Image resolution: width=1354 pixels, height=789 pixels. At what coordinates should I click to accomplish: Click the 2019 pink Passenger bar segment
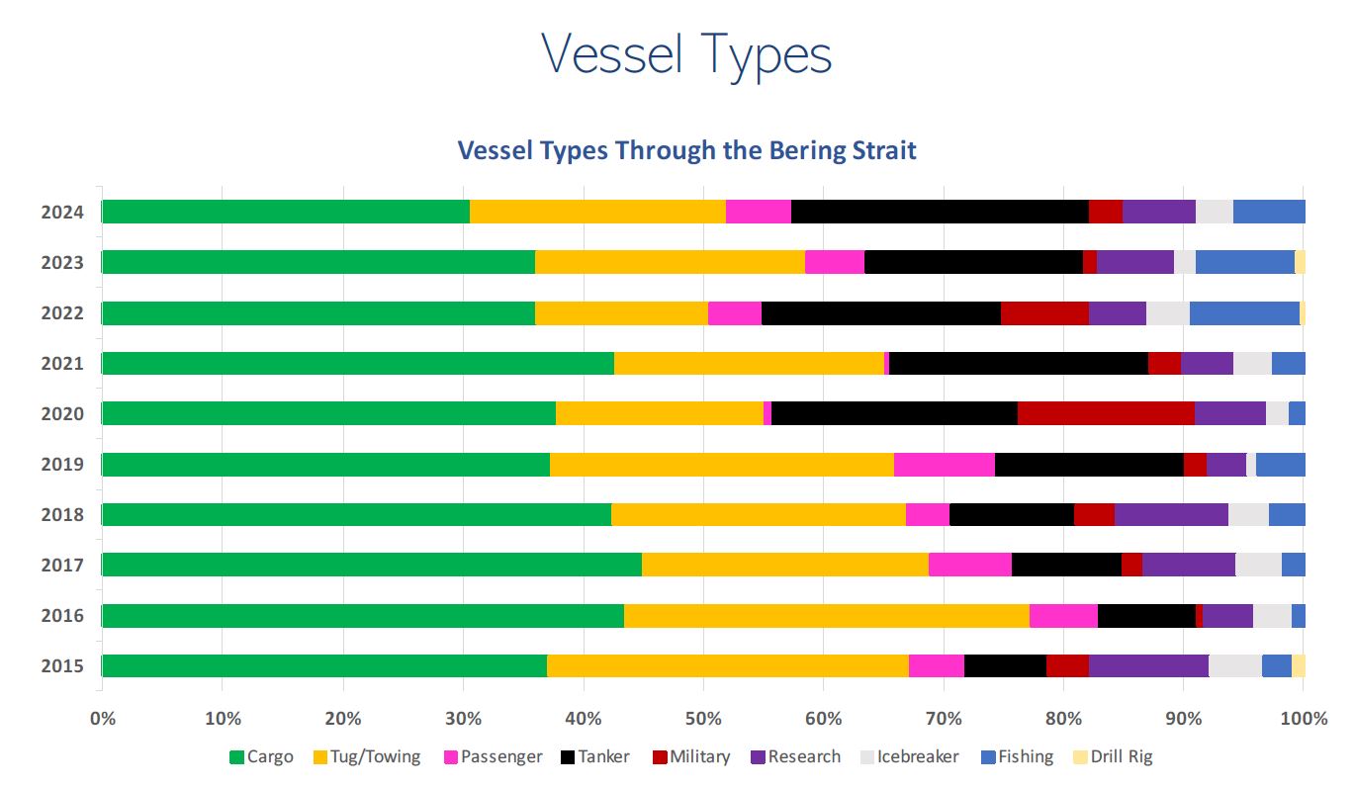click(x=944, y=464)
